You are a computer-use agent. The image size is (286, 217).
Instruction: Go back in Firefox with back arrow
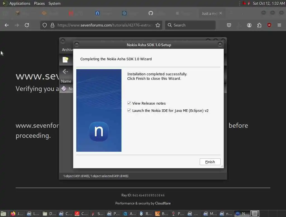click(7, 25)
